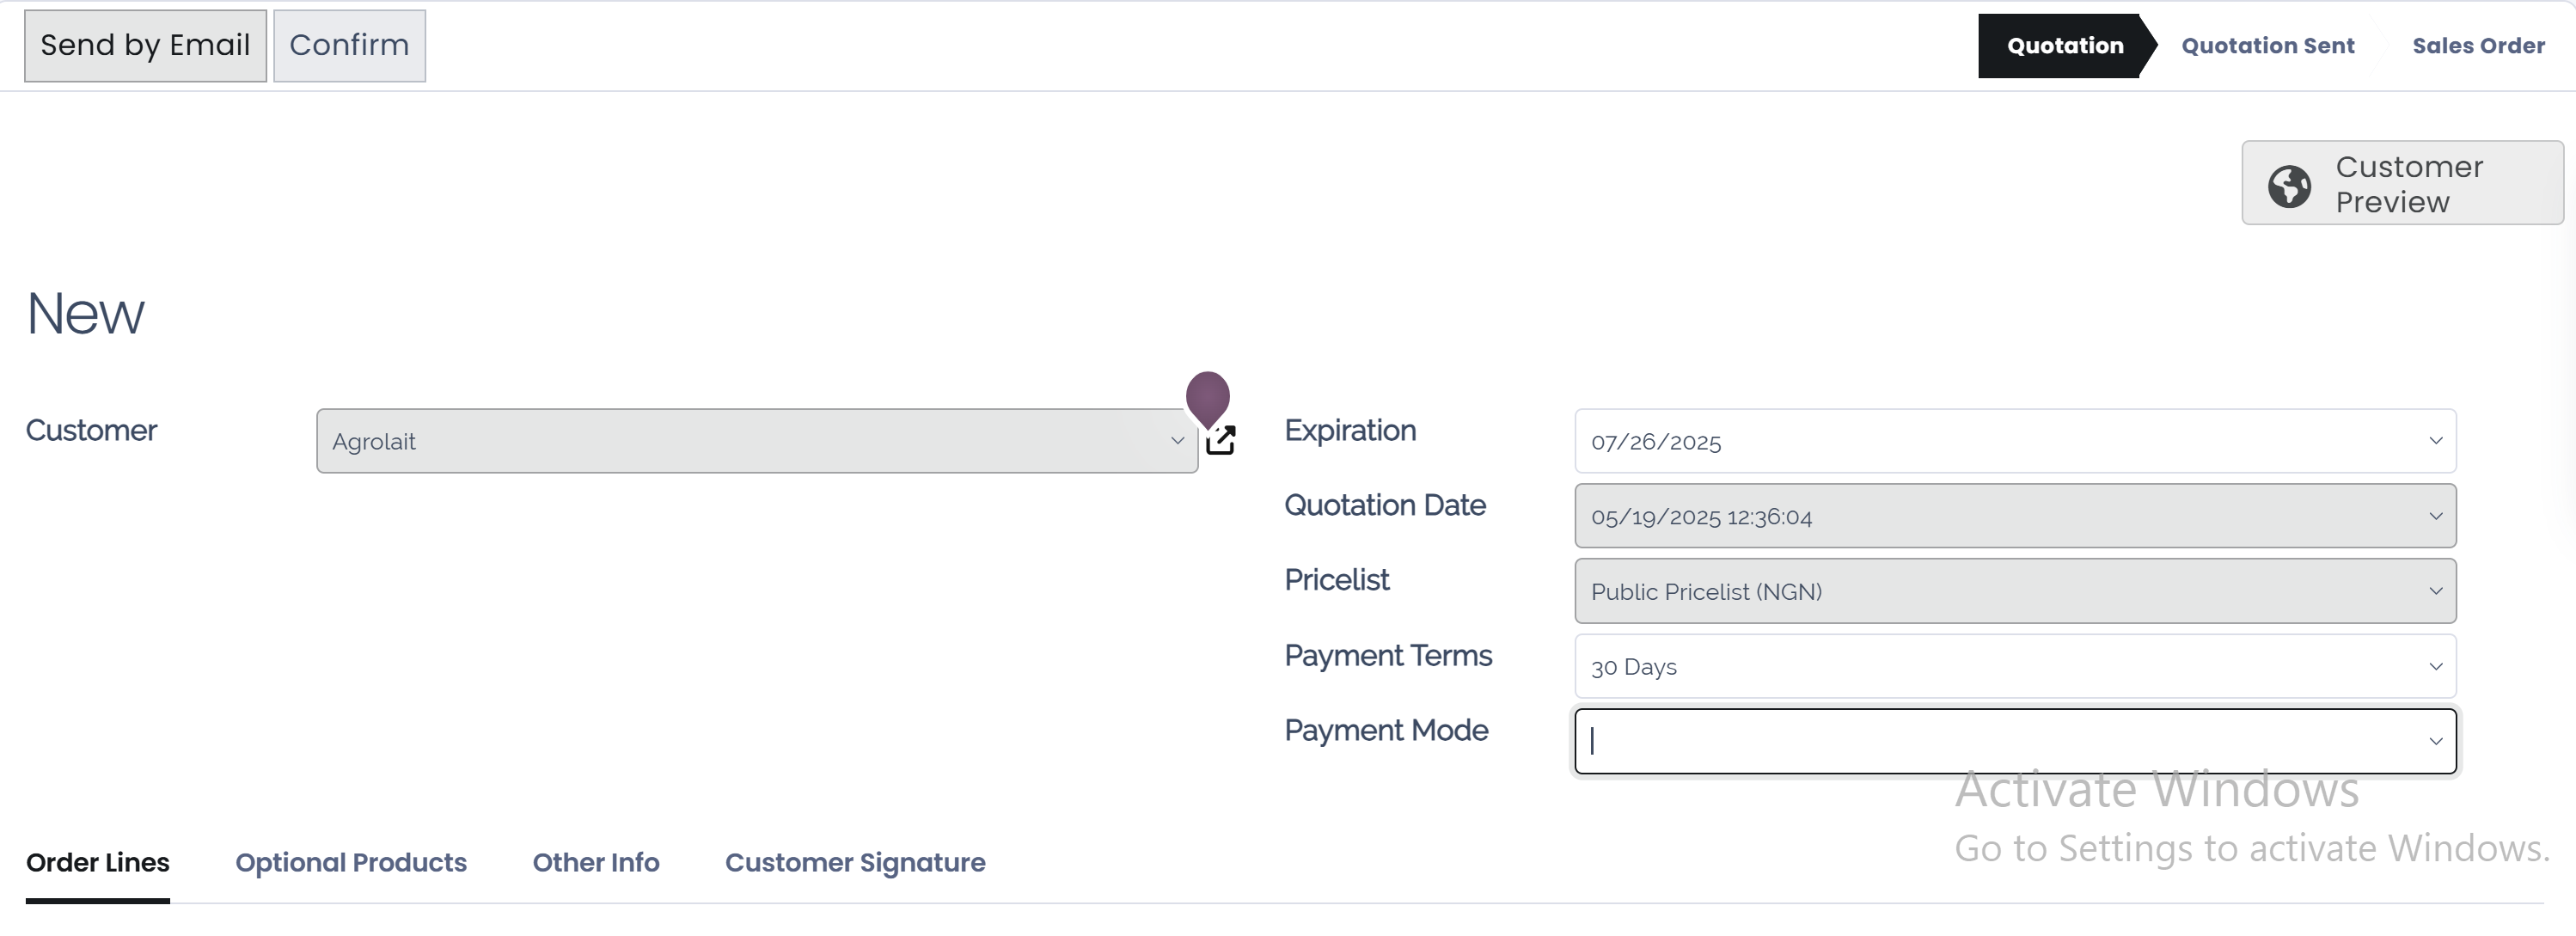Switch to the Other Info tab
Image resolution: width=2576 pixels, height=936 pixels.
595,862
